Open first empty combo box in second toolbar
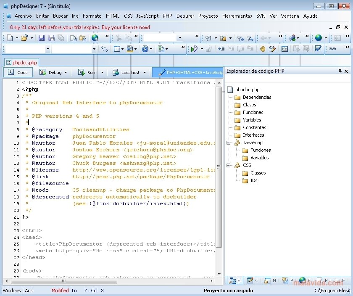 click(48, 49)
